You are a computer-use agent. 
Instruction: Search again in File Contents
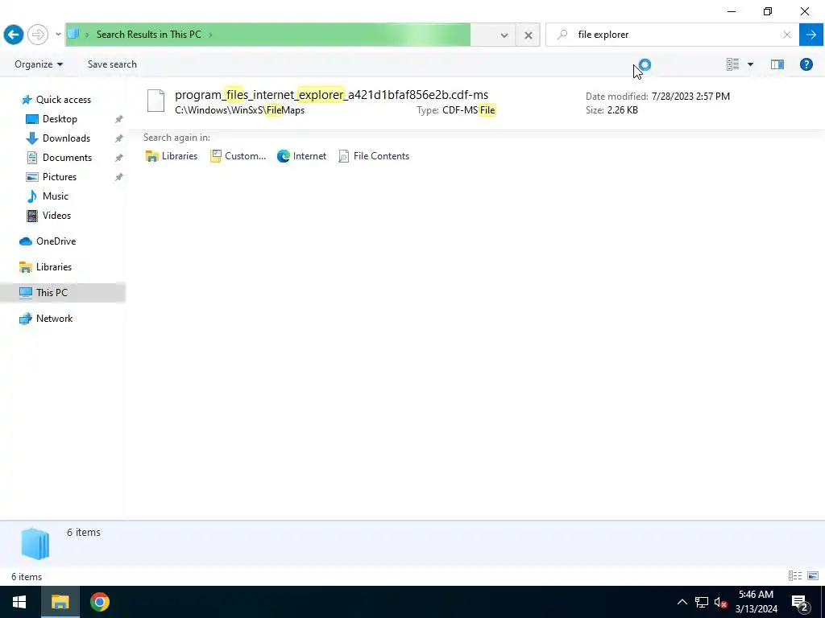pos(374,156)
